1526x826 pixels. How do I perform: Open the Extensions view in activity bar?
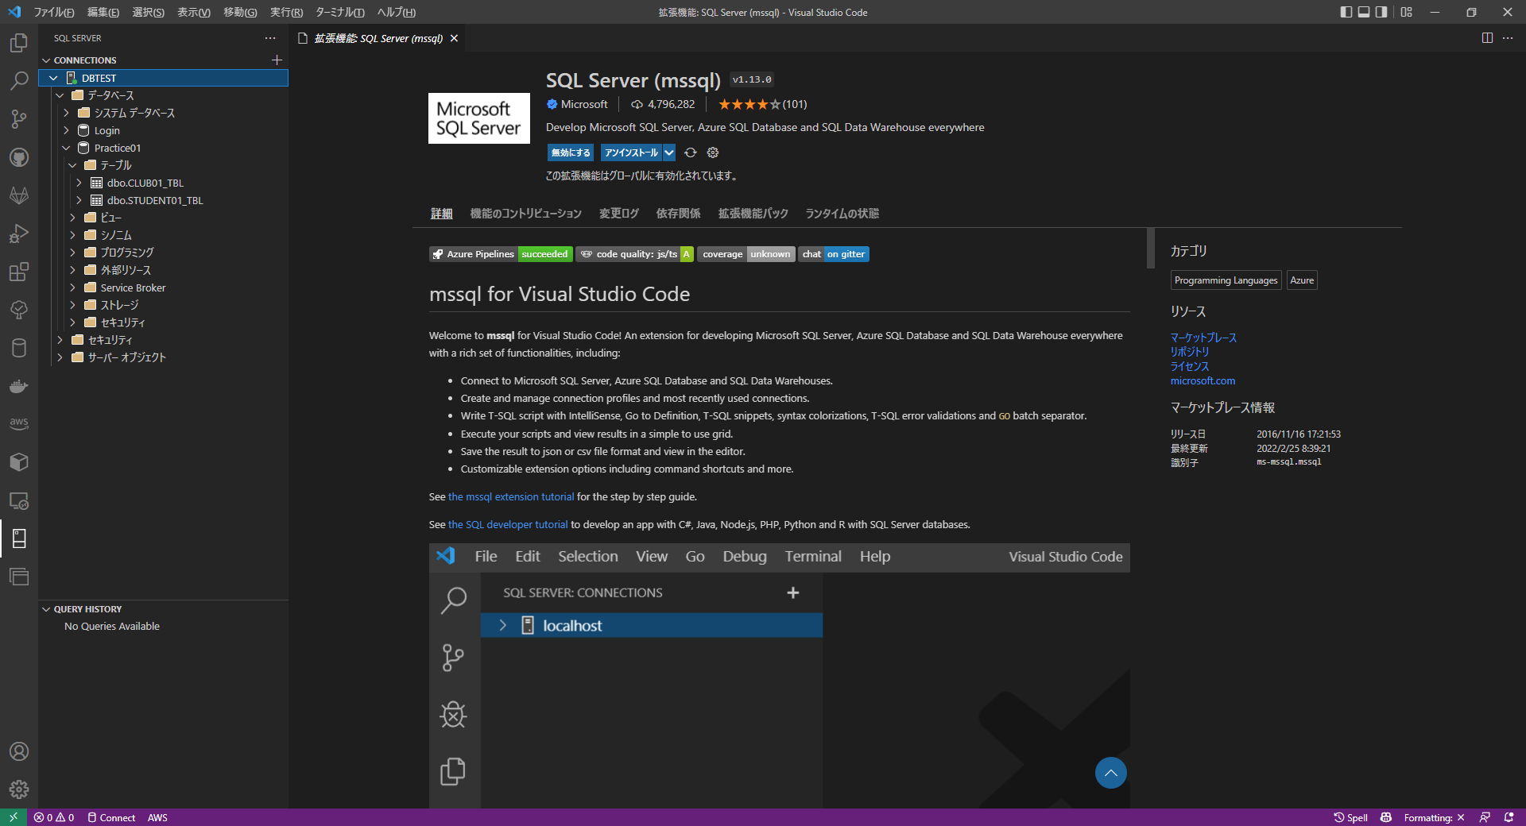click(x=19, y=272)
